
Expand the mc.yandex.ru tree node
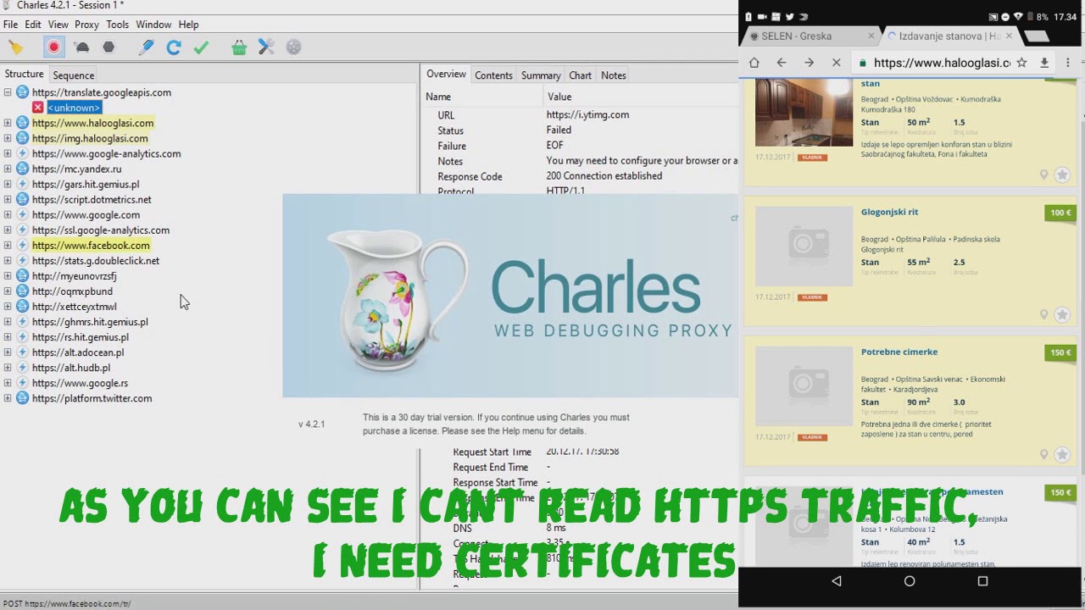point(8,169)
